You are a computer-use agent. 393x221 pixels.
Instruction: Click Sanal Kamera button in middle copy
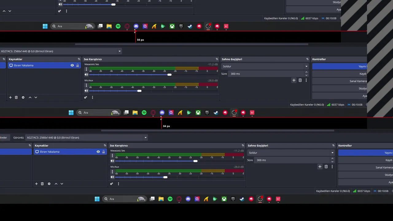click(x=340, y=81)
